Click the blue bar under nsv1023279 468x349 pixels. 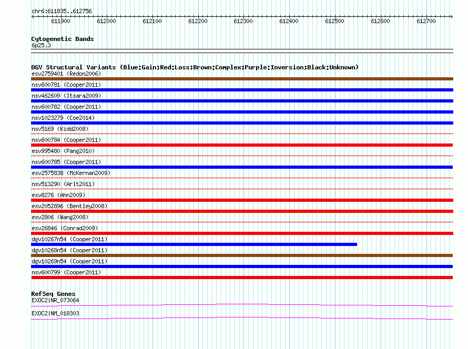[242, 123]
